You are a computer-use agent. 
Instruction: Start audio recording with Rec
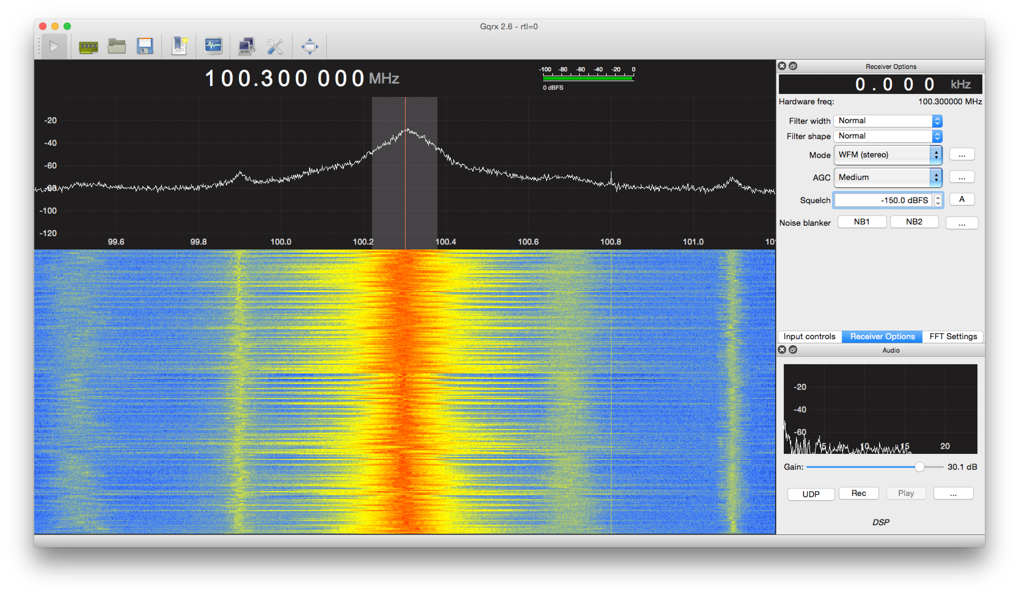859,494
